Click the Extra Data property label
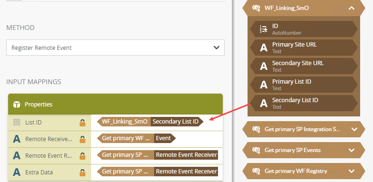Viewport: 373px width, 182px height. (x=39, y=172)
